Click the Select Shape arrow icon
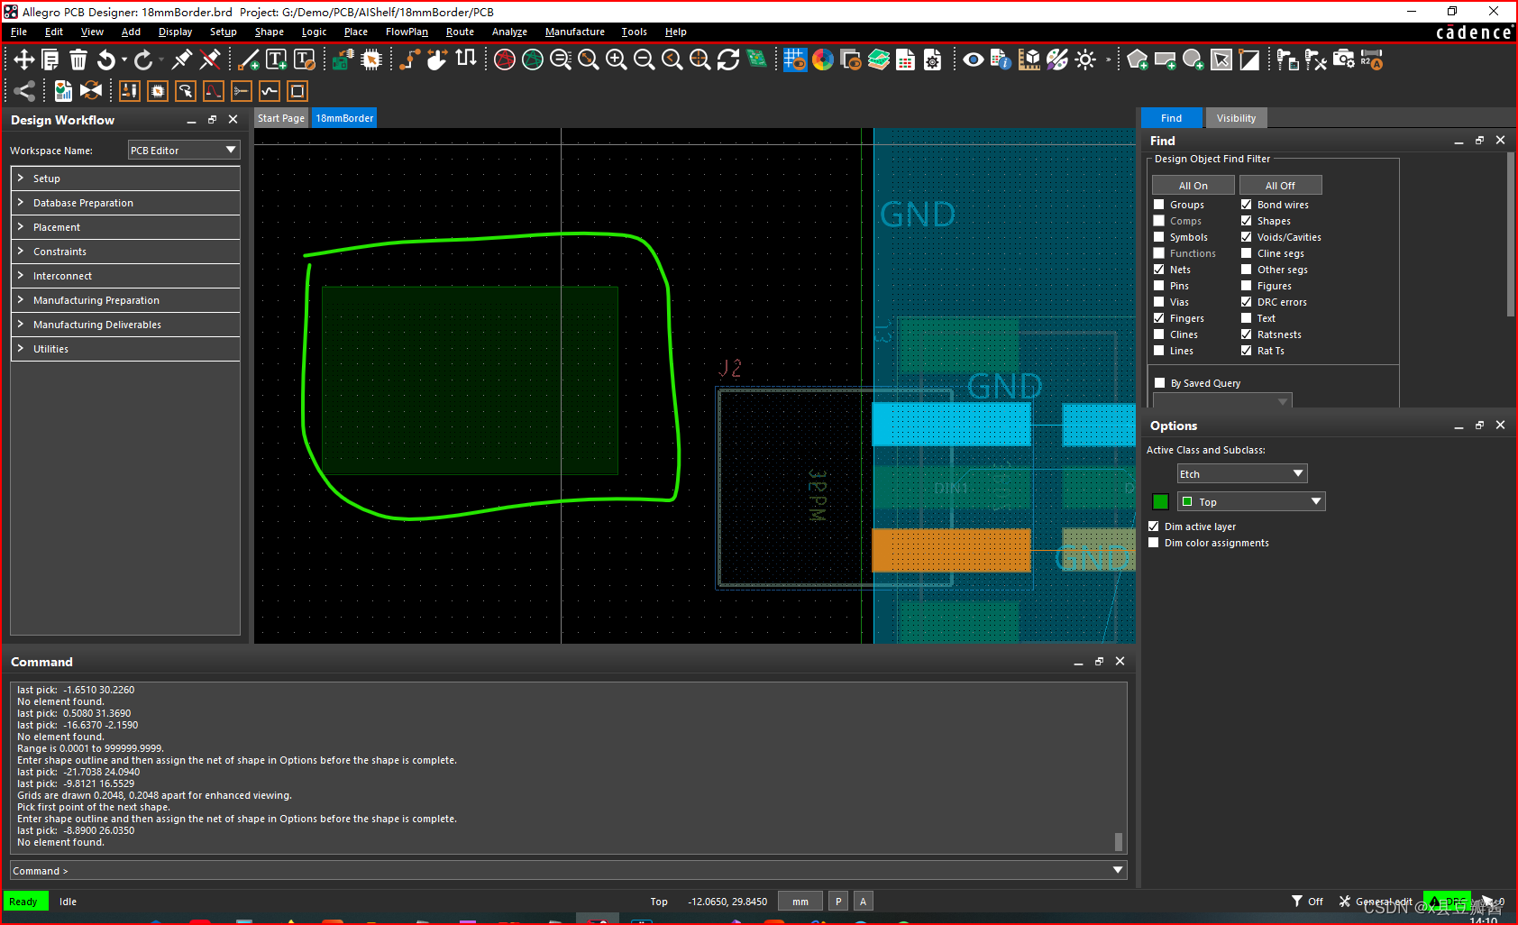The width and height of the screenshot is (1518, 925). click(x=1221, y=60)
